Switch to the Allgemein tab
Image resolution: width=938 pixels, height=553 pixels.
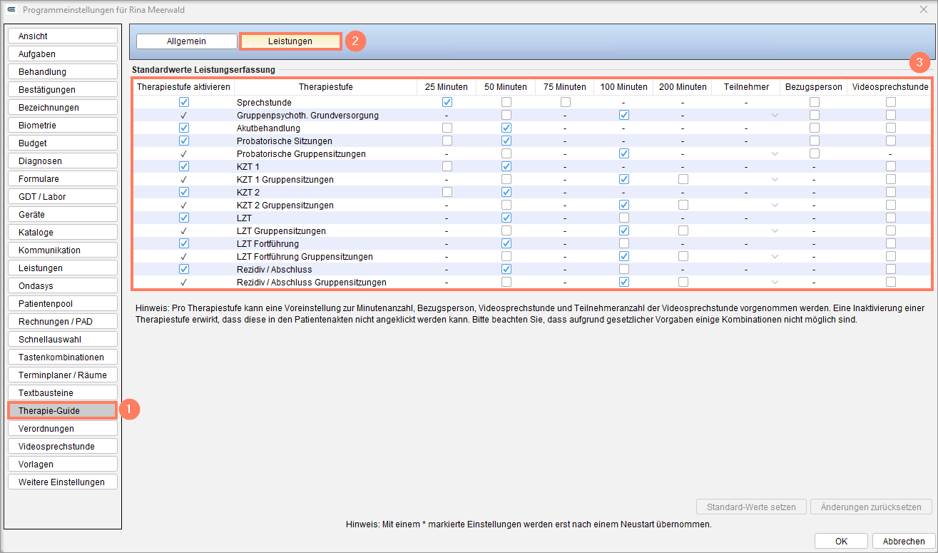186,41
